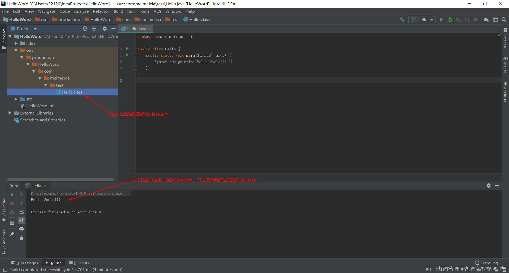Hide the Project panel with minus icon
The image size is (509, 273).
[113, 29]
